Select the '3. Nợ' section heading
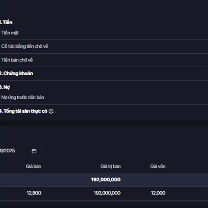Screen dimensions: 208x208 [5, 87]
